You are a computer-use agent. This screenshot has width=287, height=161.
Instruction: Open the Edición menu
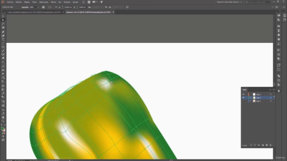point(18,2)
